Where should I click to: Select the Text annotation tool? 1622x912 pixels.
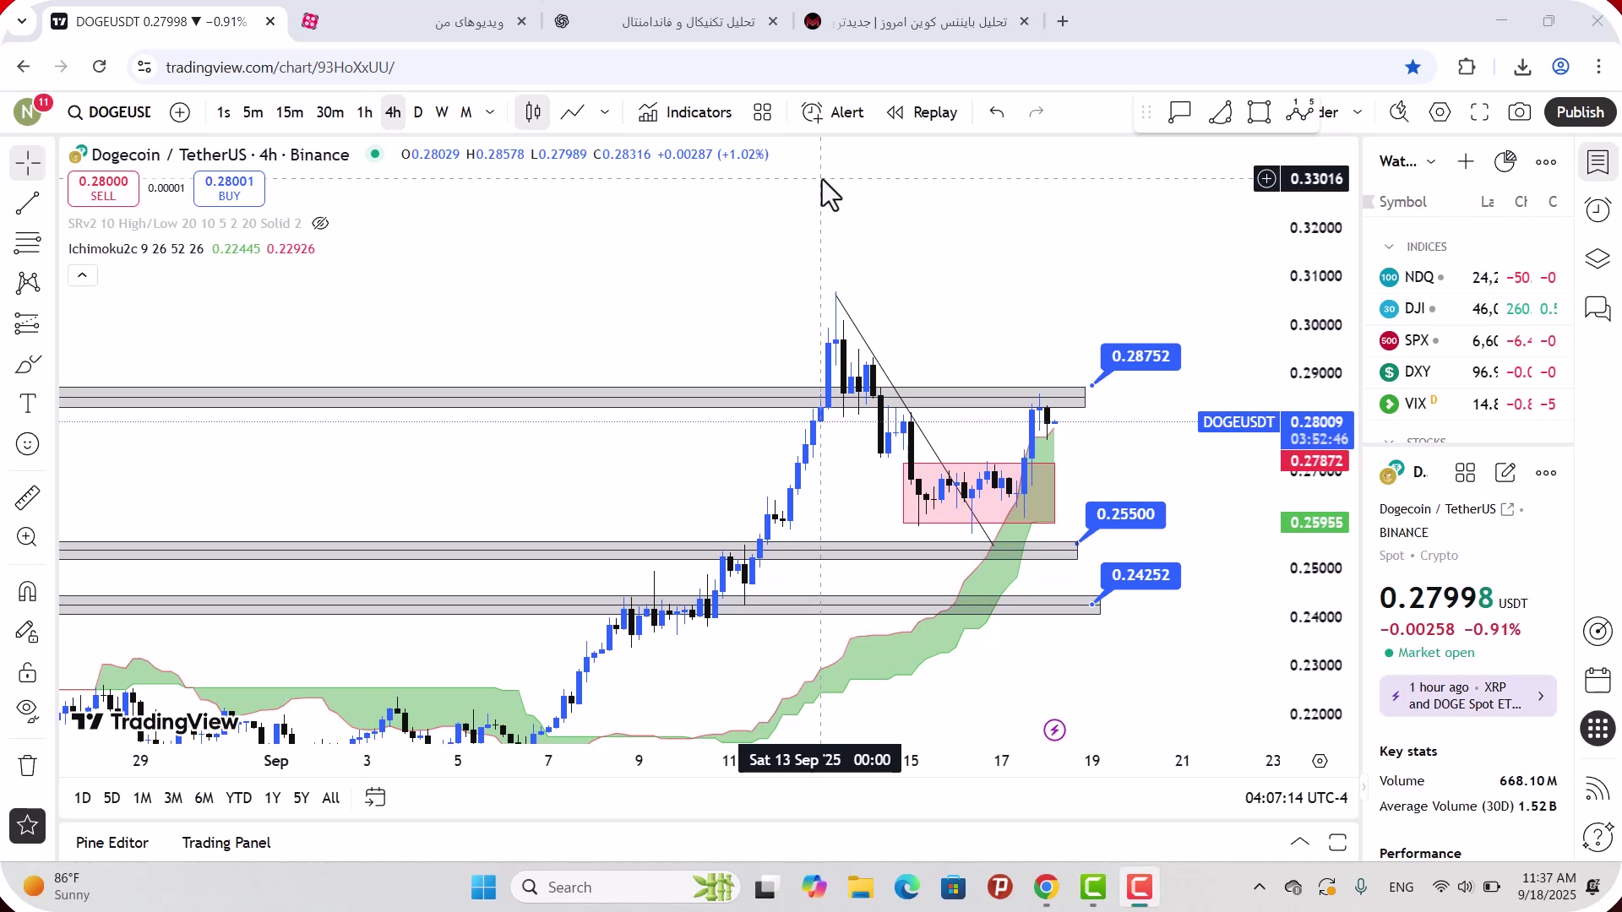(28, 404)
